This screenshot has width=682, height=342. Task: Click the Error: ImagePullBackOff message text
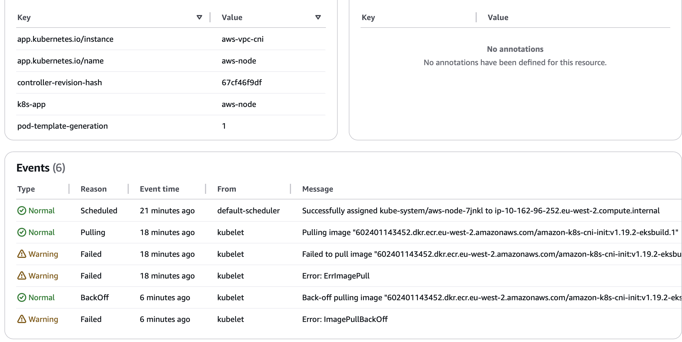point(345,319)
